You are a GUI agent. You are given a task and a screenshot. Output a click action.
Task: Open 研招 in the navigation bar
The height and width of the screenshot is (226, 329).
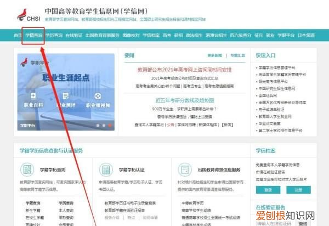[x=178, y=35]
